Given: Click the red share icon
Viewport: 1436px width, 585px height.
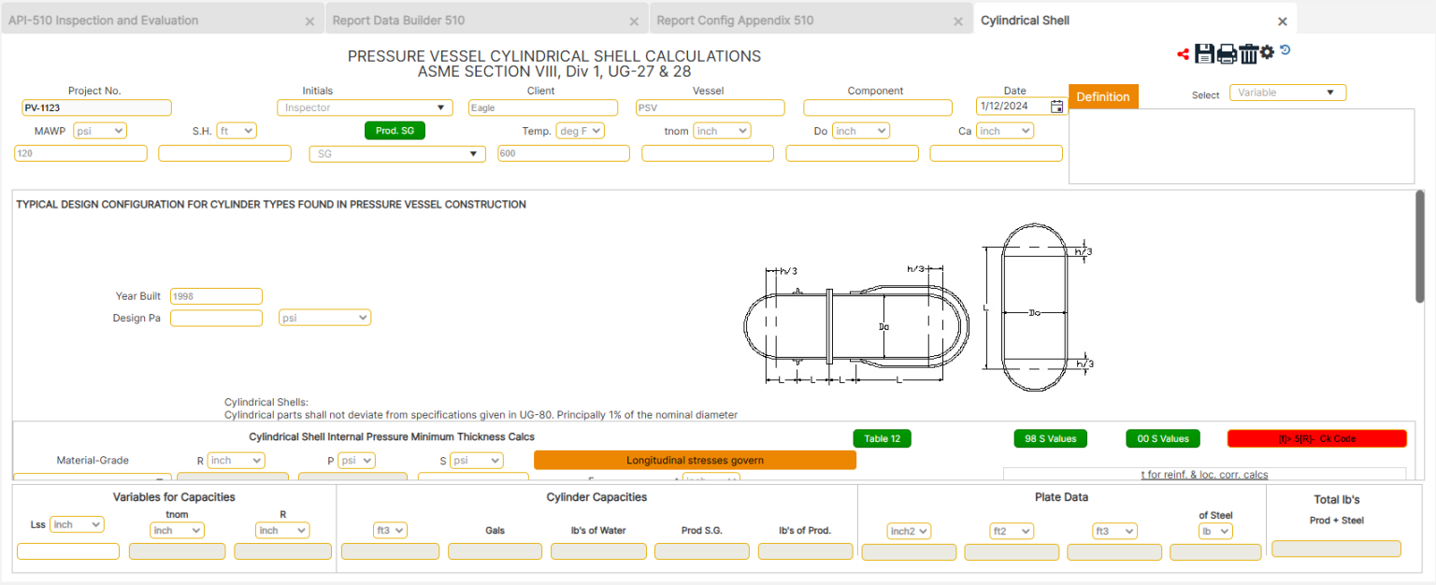Looking at the screenshot, I should point(1183,53).
